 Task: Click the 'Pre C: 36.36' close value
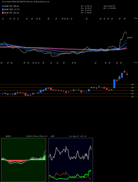86,13
